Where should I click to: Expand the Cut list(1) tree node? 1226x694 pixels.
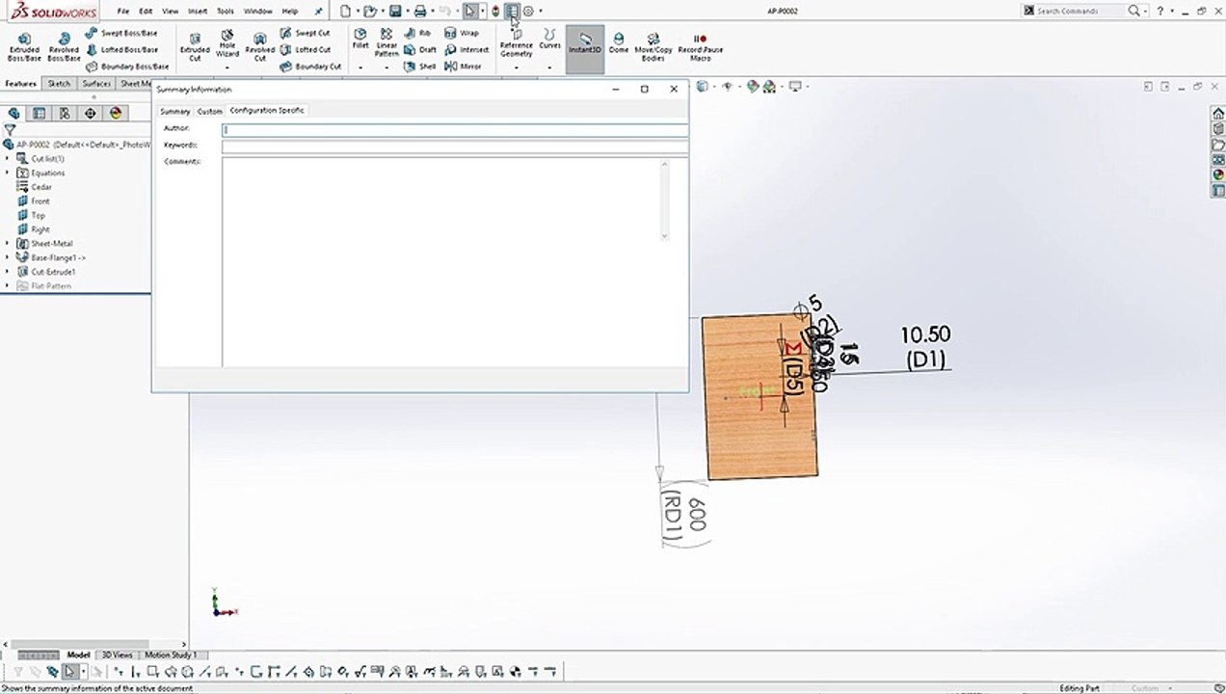pos(8,159)
